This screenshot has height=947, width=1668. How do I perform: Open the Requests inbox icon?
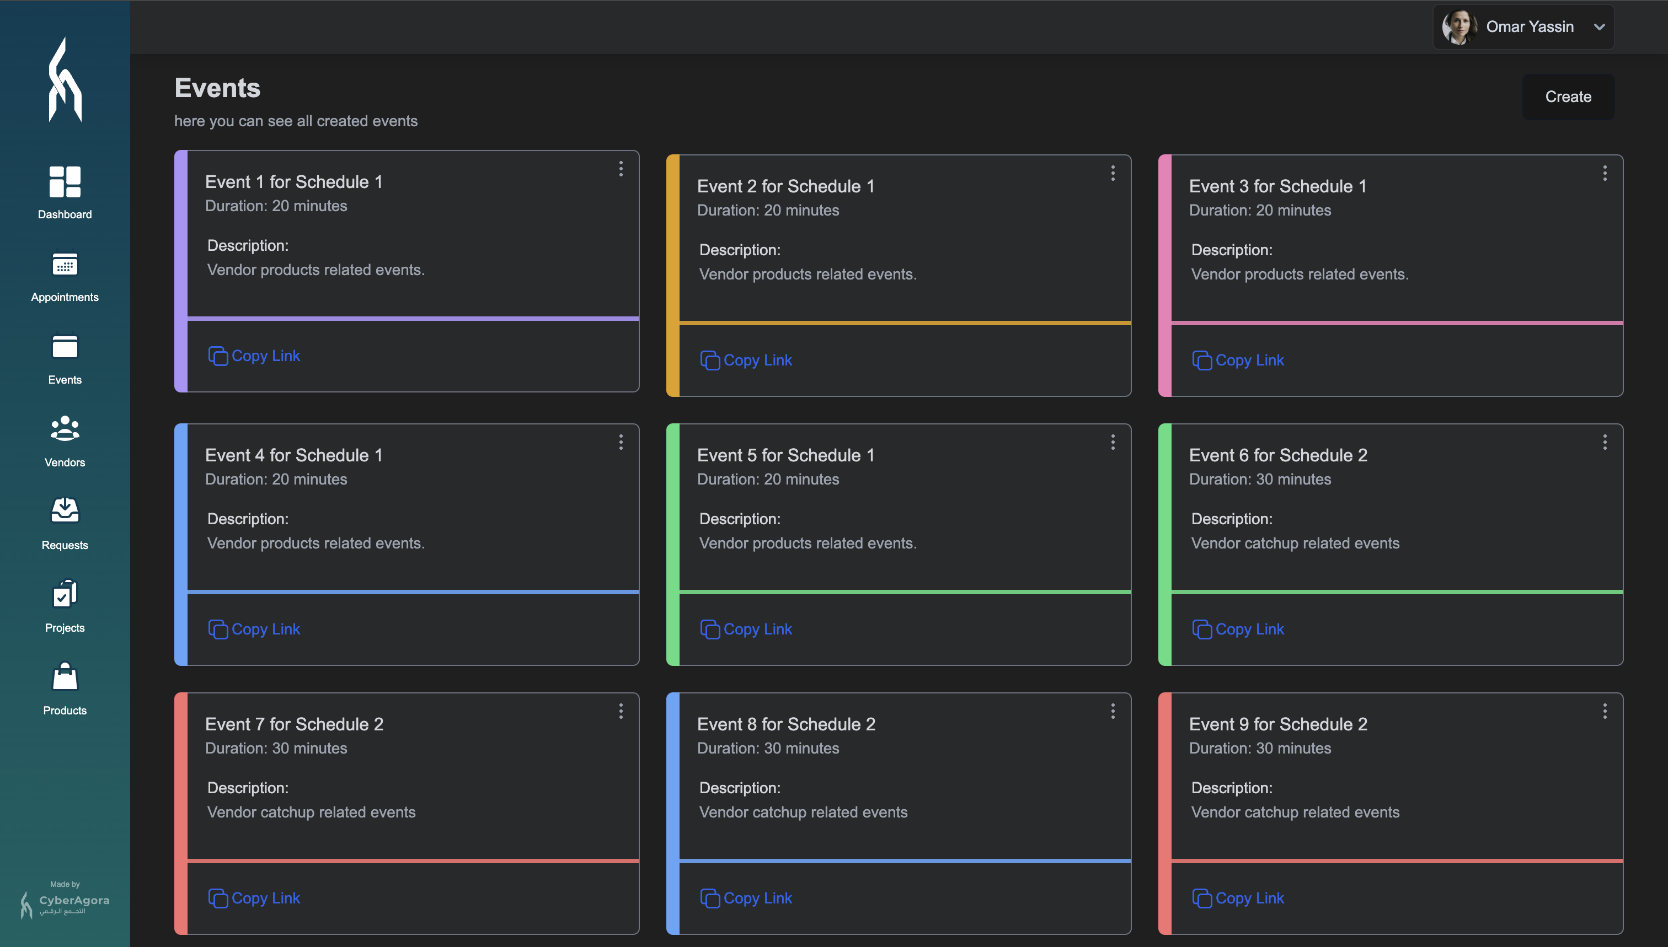tap(65, 510)
